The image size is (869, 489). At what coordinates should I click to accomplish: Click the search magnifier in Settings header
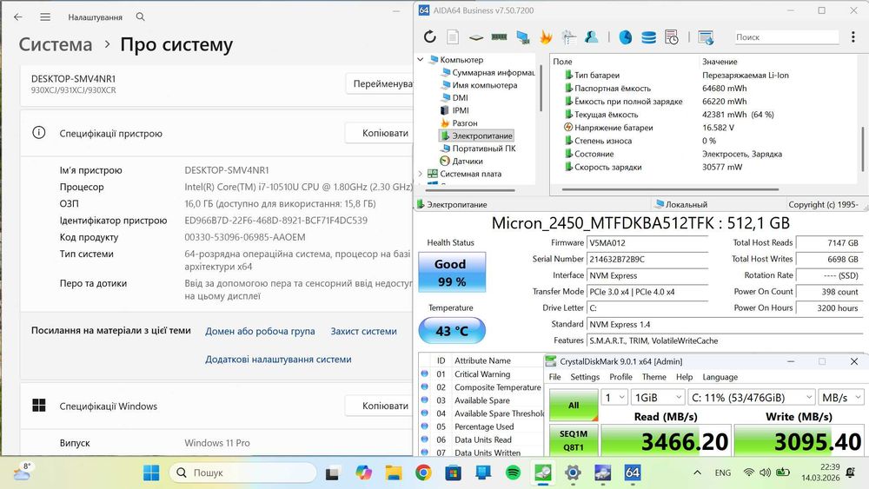coord(140,17)
